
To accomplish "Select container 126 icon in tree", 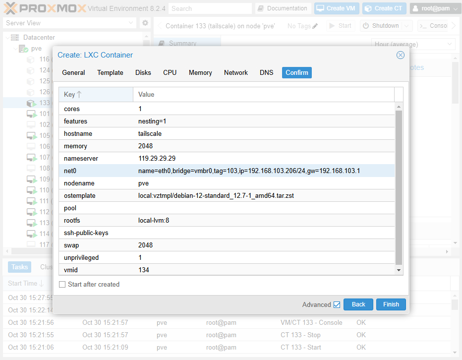I will coord(31,92).
